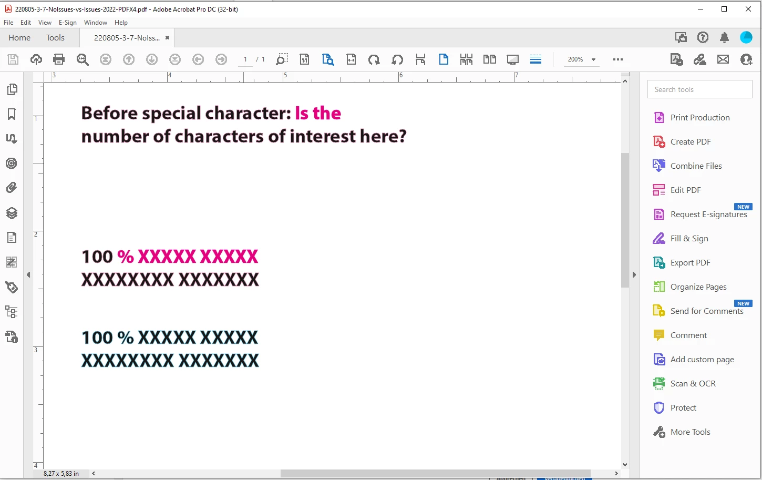The image size is (762, 480).
Task: Open the Edit menu
Action: coord(26,23)
